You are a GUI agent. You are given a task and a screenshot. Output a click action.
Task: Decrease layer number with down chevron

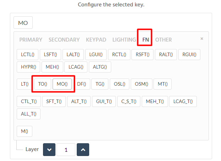click(x=49, y=150)
